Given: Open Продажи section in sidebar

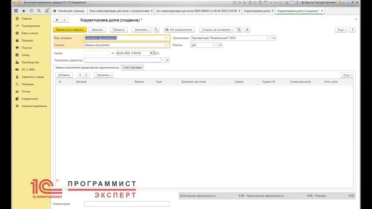Looking at the screenshot, I should tap(27, 41).
